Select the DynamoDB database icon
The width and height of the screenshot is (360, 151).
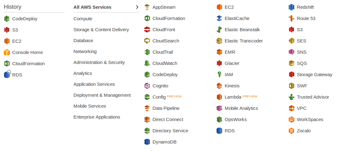(x=147, y=142)
